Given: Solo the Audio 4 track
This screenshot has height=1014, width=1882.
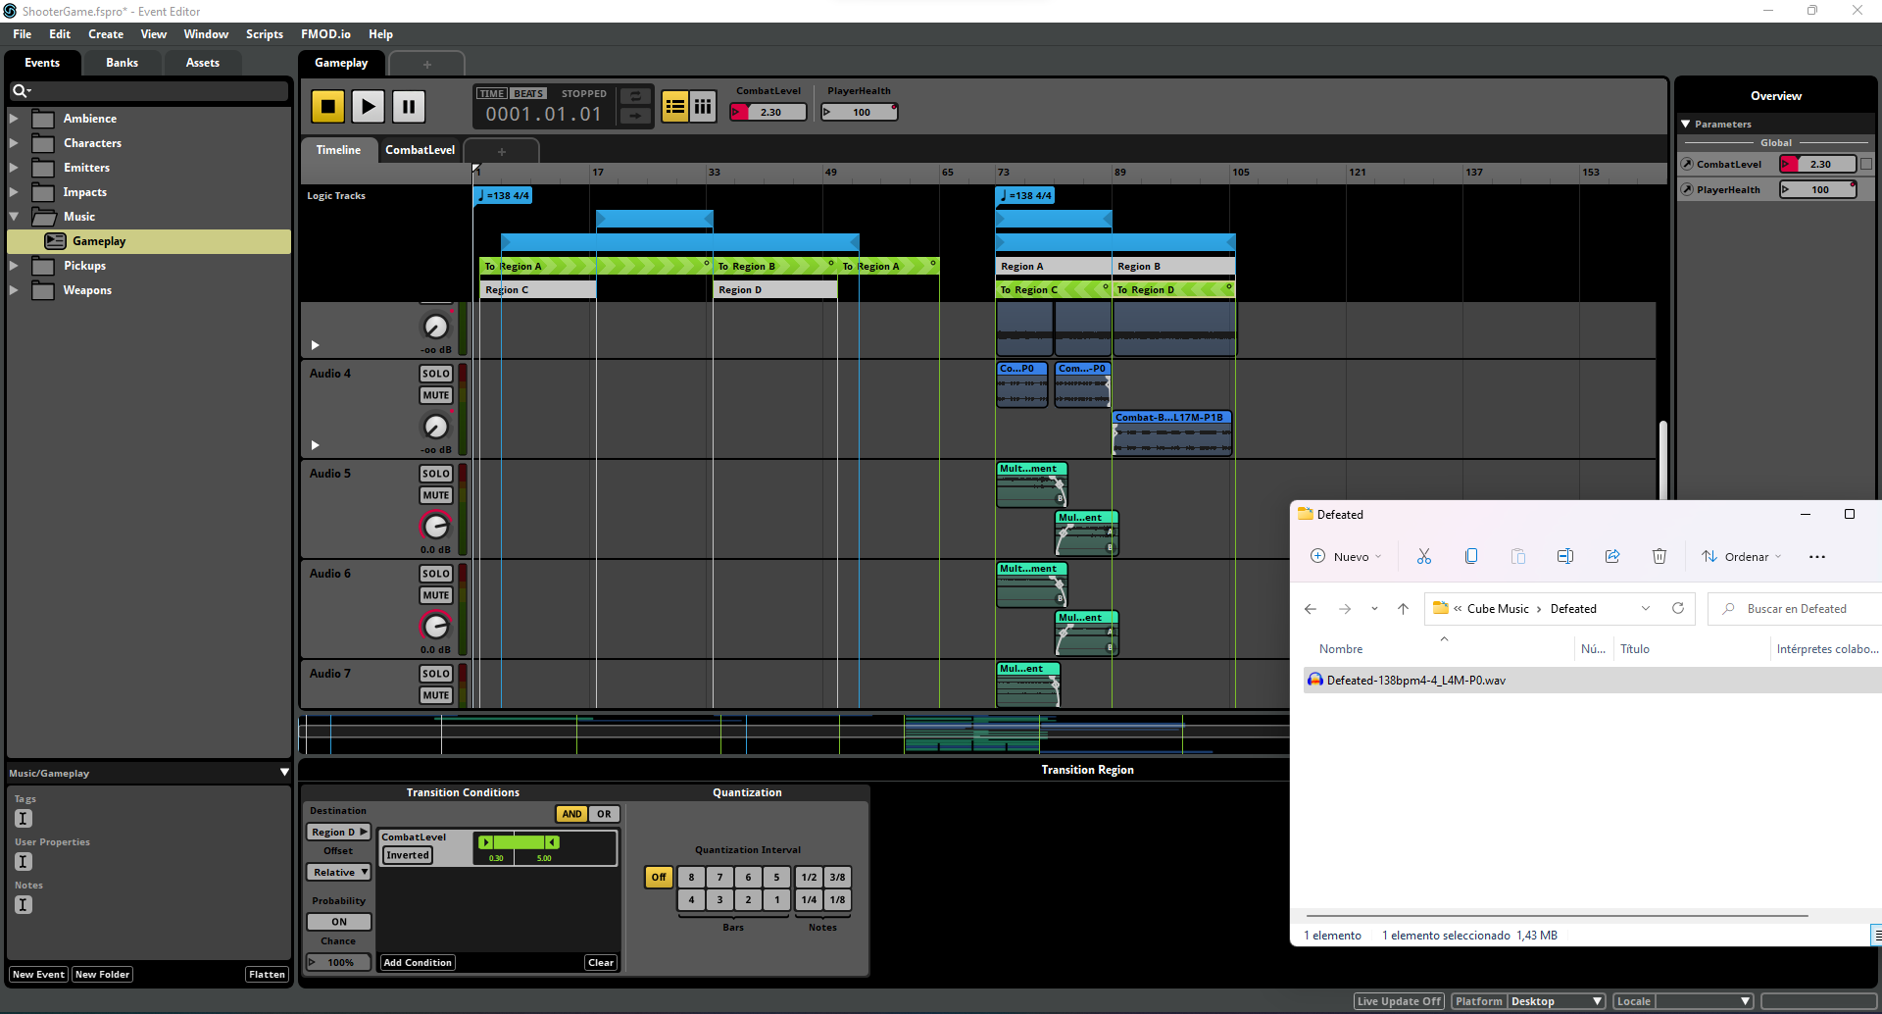Looking at the screenshot, I should pyautogui.click(x=436, y=374).
